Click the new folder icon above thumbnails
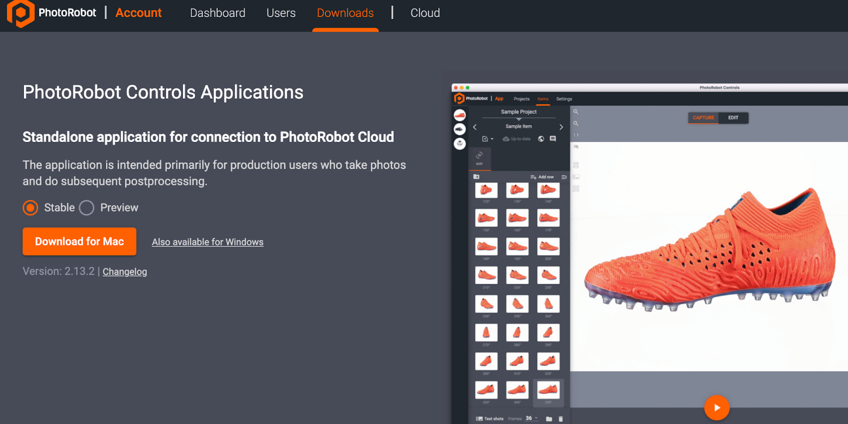The width and height of the screenshot is (848, 424). click(476, 176)
